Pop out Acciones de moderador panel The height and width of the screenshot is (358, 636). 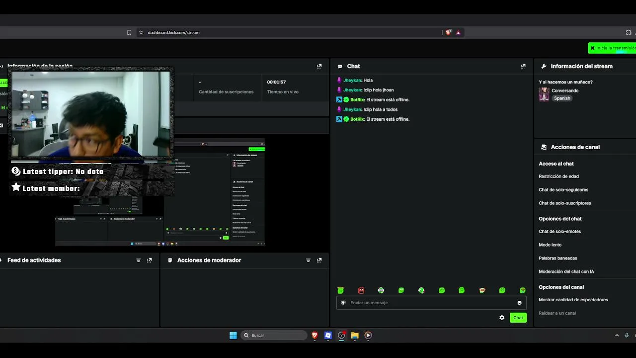[319, 260]
